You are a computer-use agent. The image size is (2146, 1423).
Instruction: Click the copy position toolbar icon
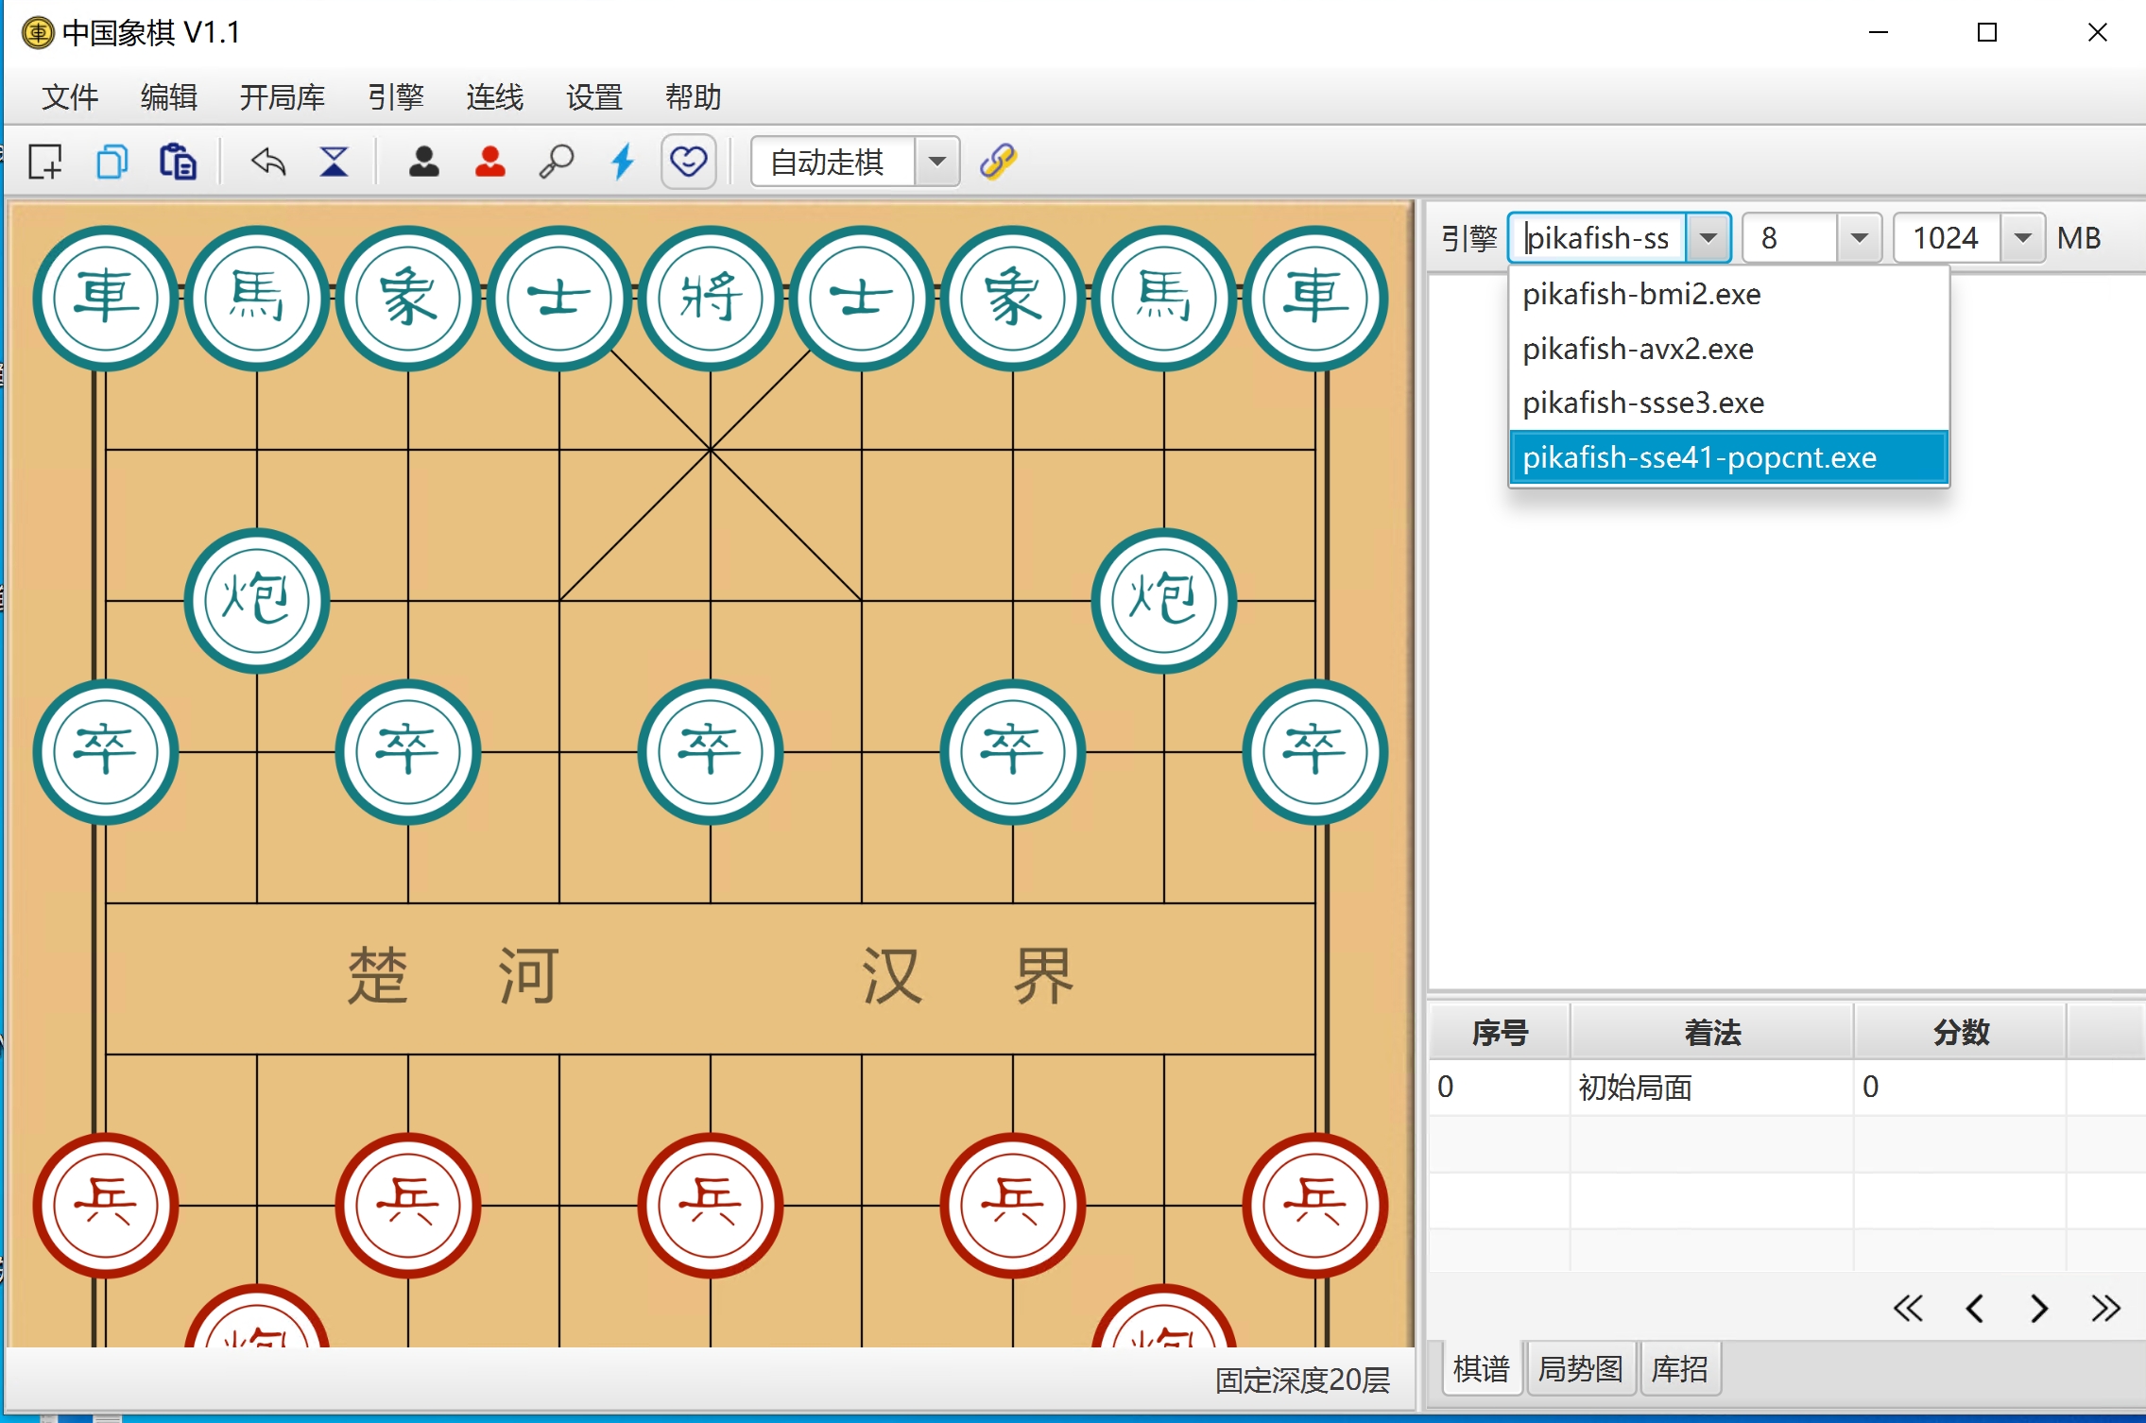coord(112,162)
